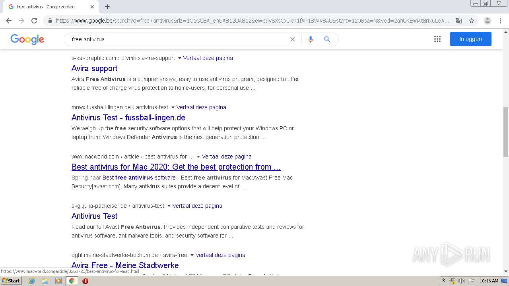Viewport: 509px width, 286px height.
Task: Click the scrollbar down arrow
Action: [505, 272]
